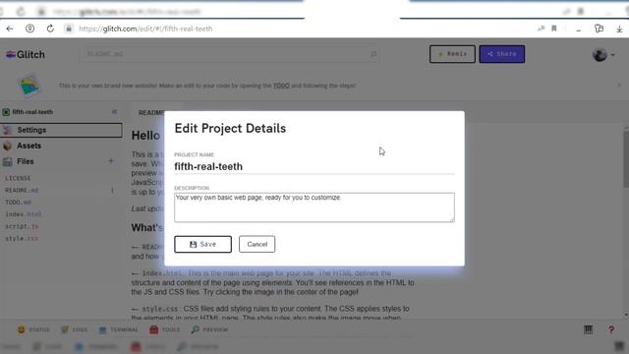Screen dimensions: 629x354
Task: Open the style.css file
Action: point(22,238)
